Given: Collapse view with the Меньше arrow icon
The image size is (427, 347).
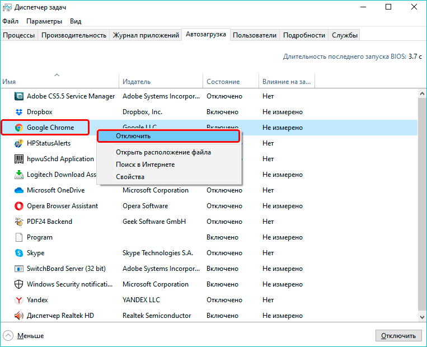Looking at the screenshot, I should pyautogui.click(x=8, y=336).
